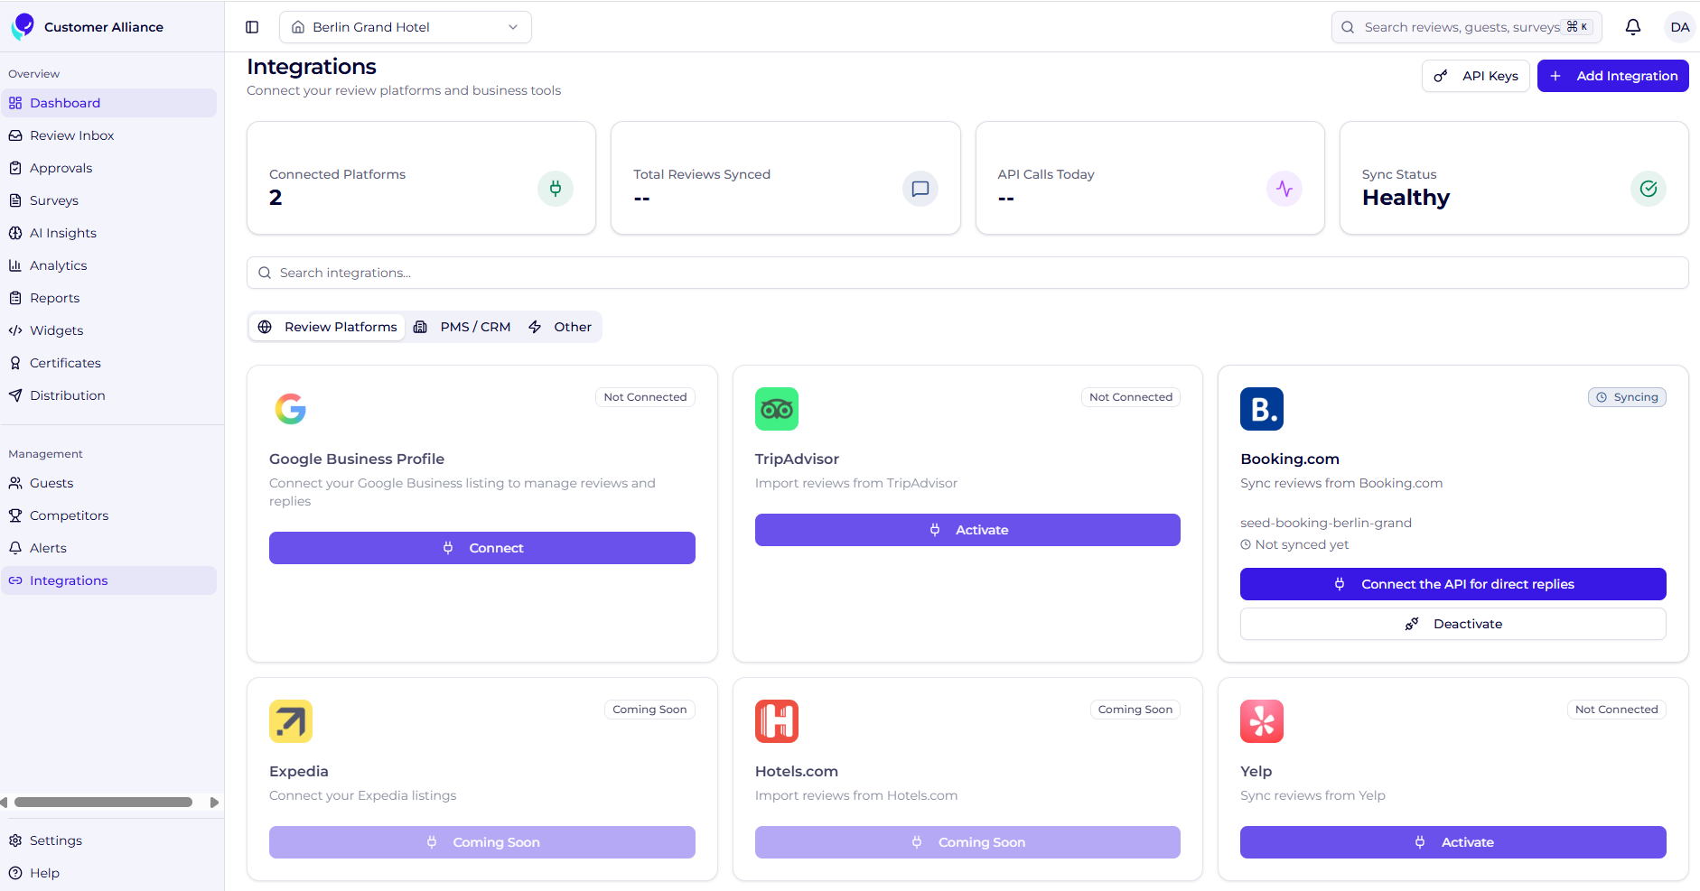Image resolution: width=1700 pixels, height=891 pixels.
Task: Open AI Insights
Action: (x=109, y=233)
